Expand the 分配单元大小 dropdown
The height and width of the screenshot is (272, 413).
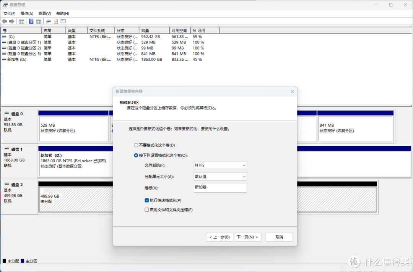[220, 177]
